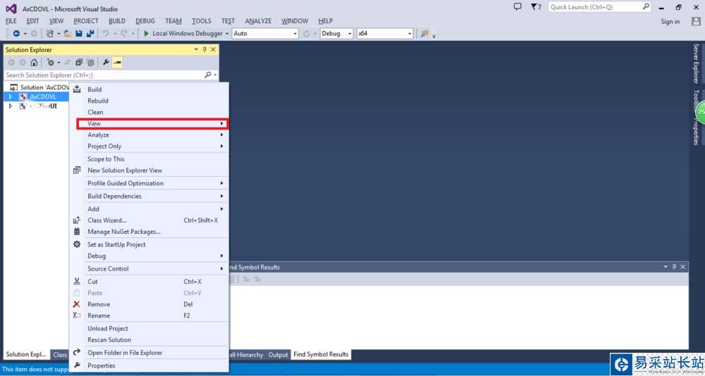Open the FILE menu
This screenshot has height=376, width=705.
(11, 20)
